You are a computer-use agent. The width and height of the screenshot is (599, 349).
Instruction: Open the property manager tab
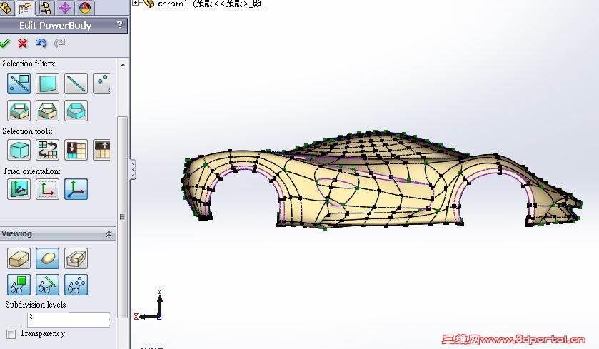tap(25, 8)
